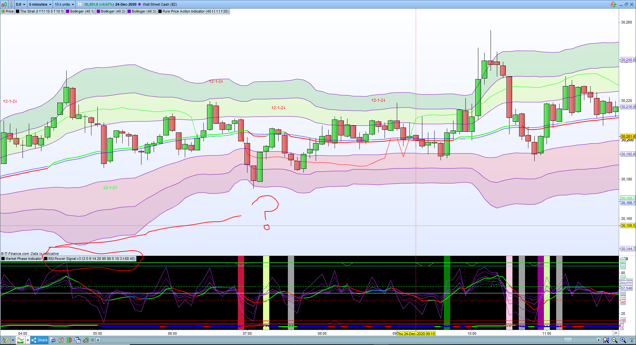Open The Strat indicator settings
Screen dimensions: 636x345
click(x=40, y=11)
